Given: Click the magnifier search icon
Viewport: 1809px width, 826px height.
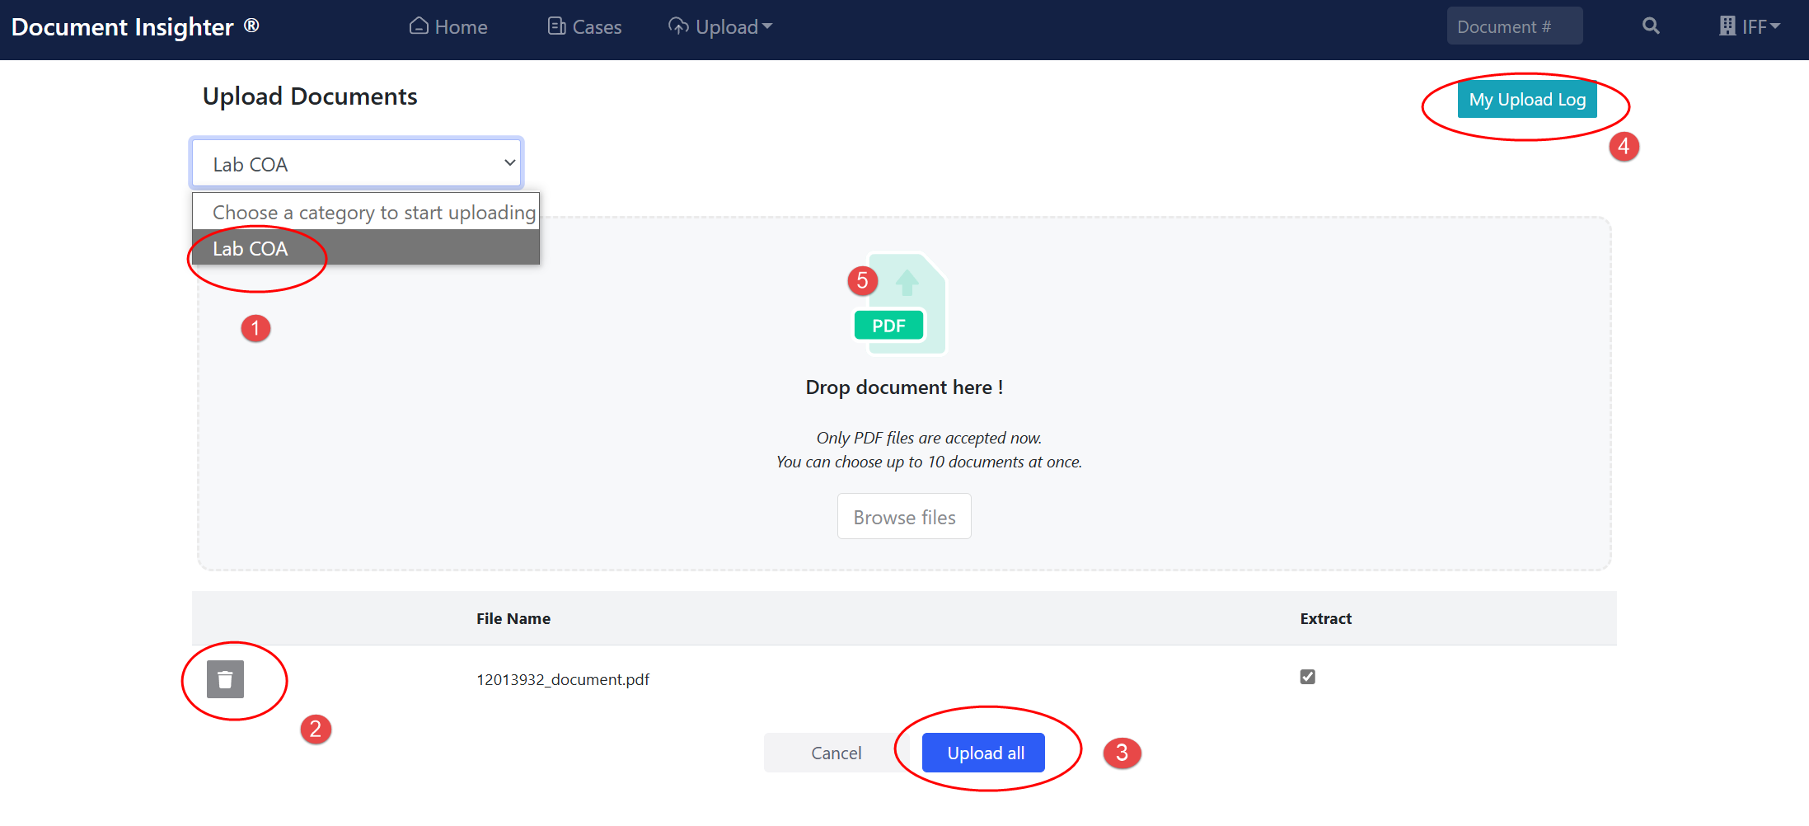Looking at the screenshot, I should click(1651, 26).
